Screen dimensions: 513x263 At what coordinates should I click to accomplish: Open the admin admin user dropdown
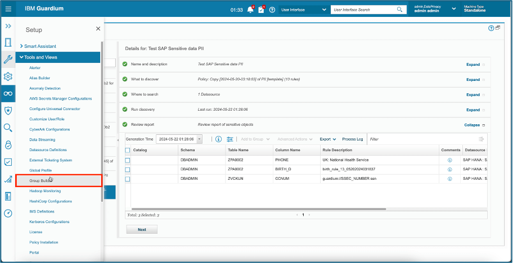(435, 9)
